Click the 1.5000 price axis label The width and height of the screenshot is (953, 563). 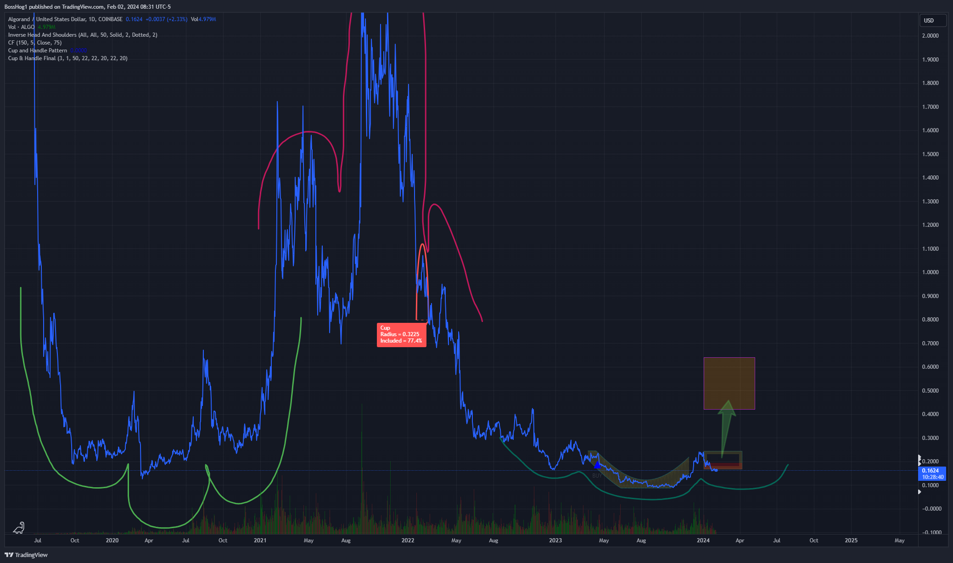[930, 154]
